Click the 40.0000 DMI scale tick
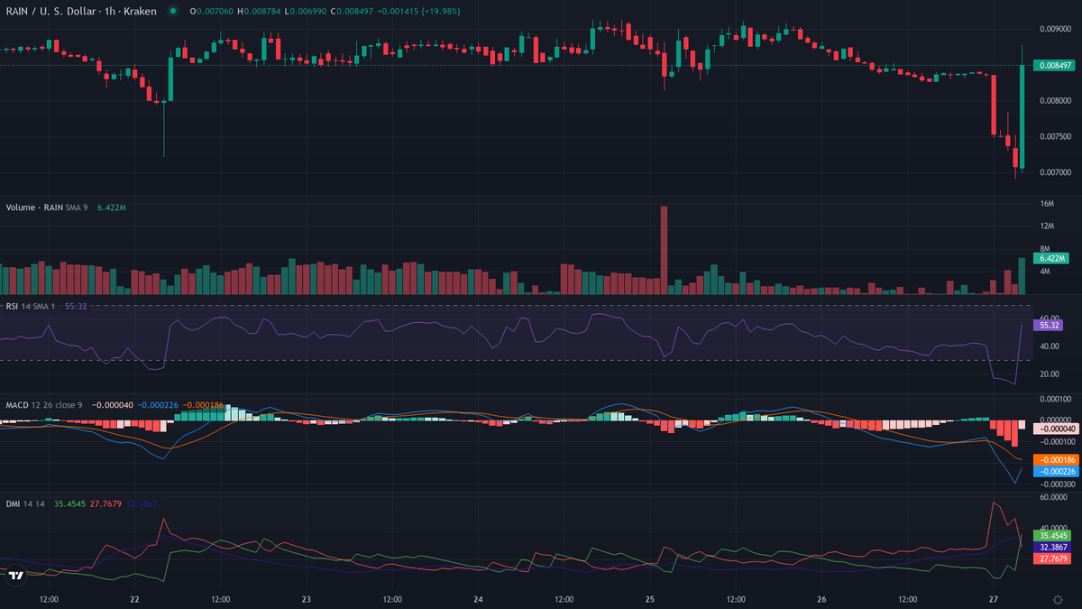 pos(1053,528)
